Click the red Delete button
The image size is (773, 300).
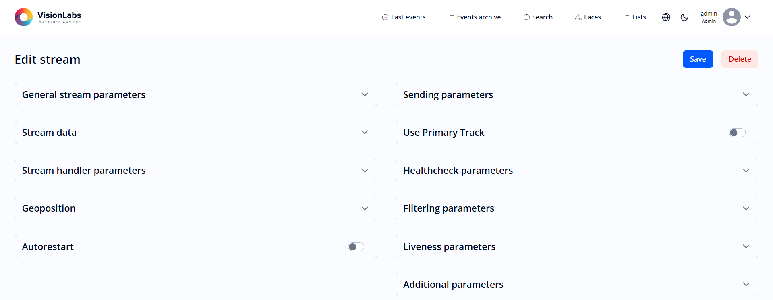pos(740,59)
